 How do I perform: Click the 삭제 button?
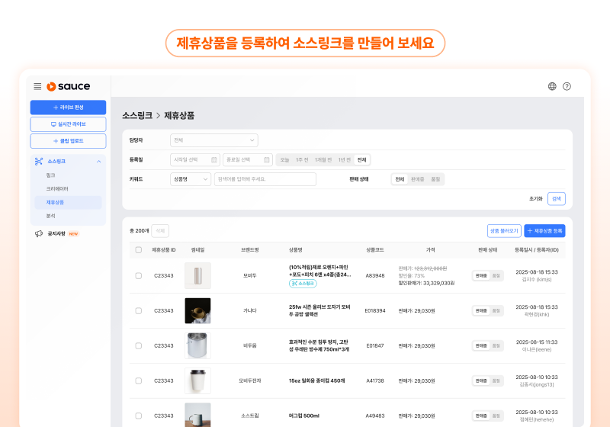pyautogui.click(x=160, y=231)
